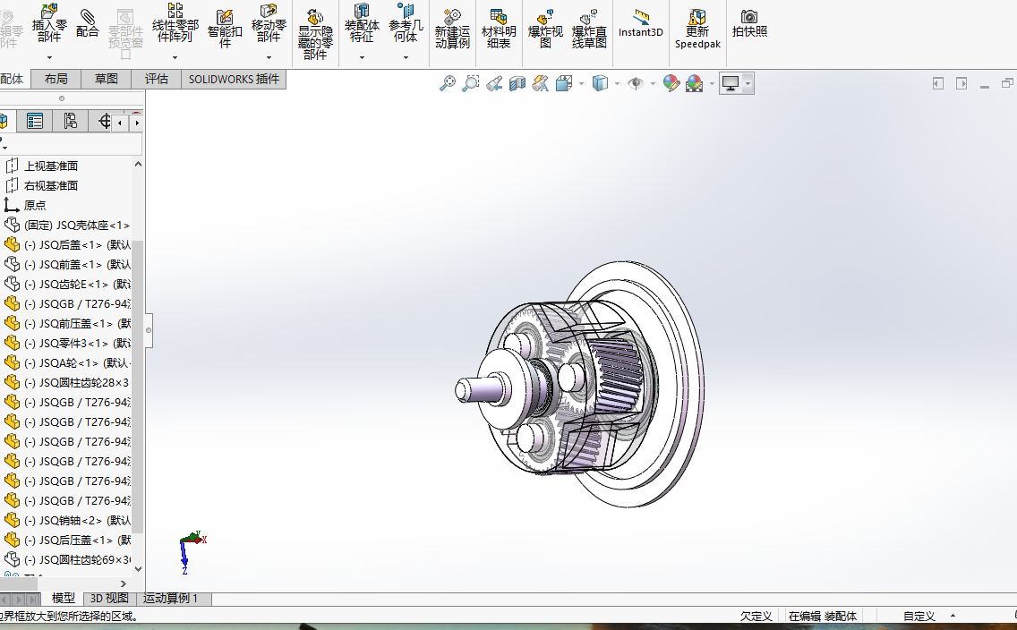Viewport: 1017px width, 630px height.
Task: Click status bar 自定义 units option
Action: [x=919, y=617]
